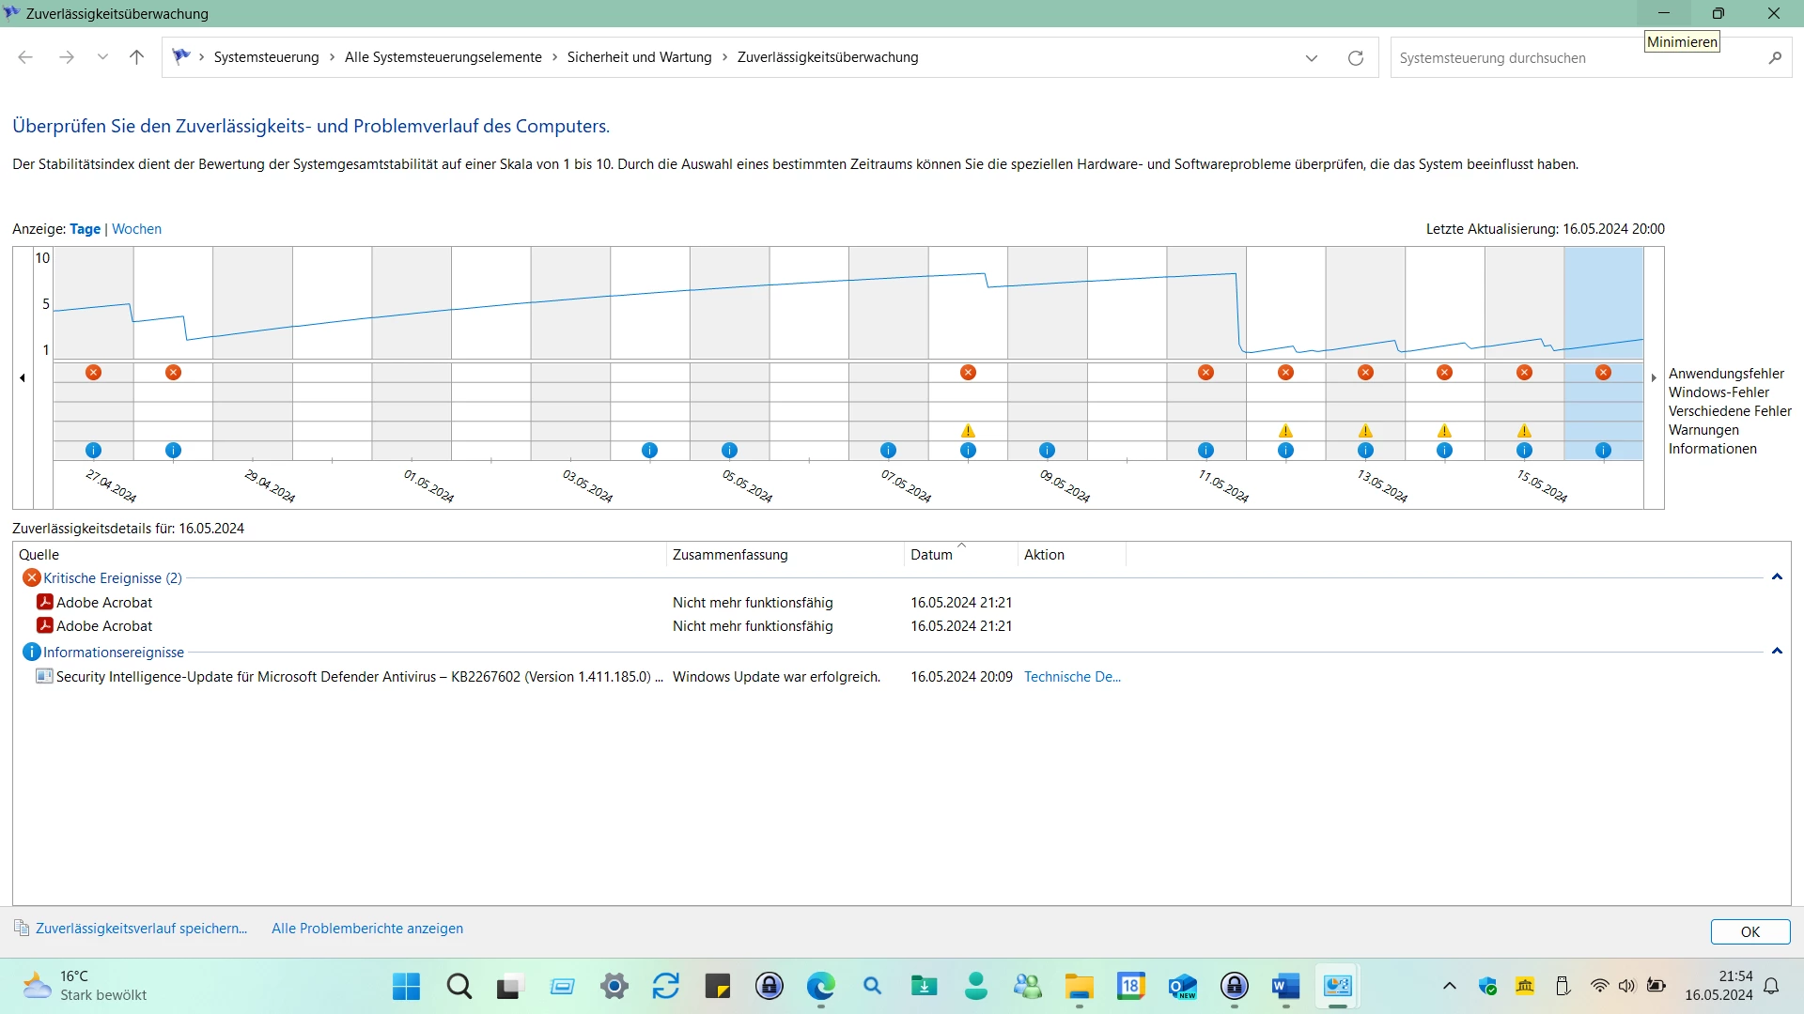Screen dimensions: 1804x1014
Task: Open the Technische Details link
Action: (1071, 677)
